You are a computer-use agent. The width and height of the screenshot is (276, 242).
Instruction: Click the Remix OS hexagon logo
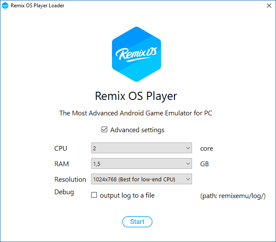[136, 54]
